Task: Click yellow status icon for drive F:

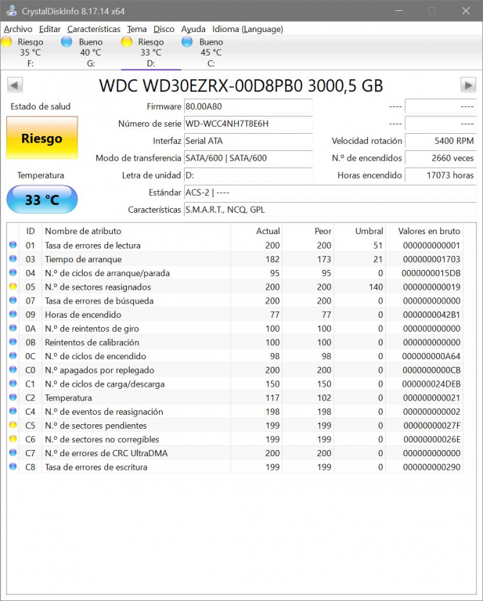Action: pyautogui.click(x=7, y=42)
